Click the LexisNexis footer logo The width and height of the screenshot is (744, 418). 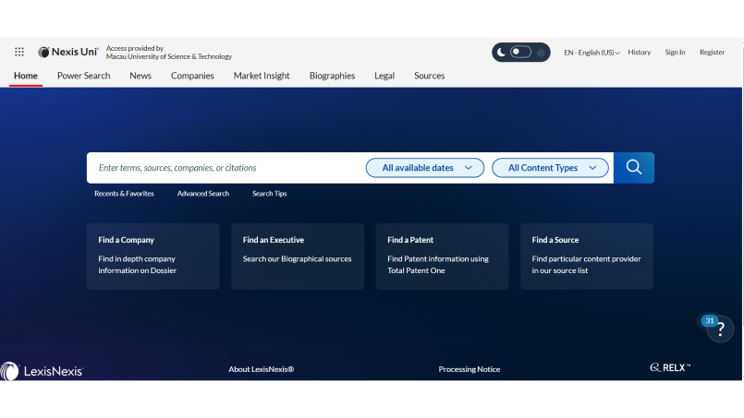(x=43, y=370)
